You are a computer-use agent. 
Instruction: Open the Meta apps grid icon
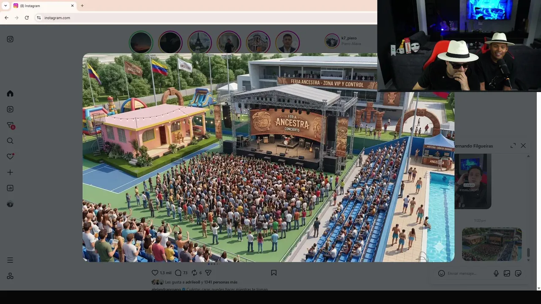(10, 276)
